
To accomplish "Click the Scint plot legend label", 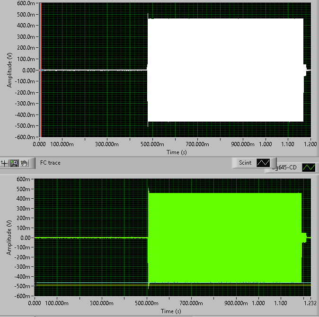I will [245, 163].
